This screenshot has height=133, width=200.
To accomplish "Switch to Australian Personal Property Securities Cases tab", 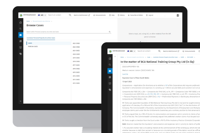I will click(41, 38).
